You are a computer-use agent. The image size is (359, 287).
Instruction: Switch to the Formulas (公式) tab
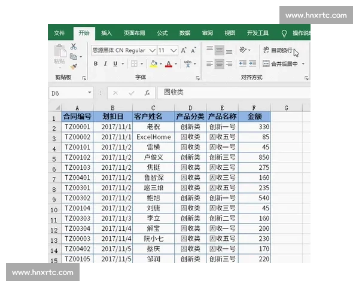click(162, 33)
